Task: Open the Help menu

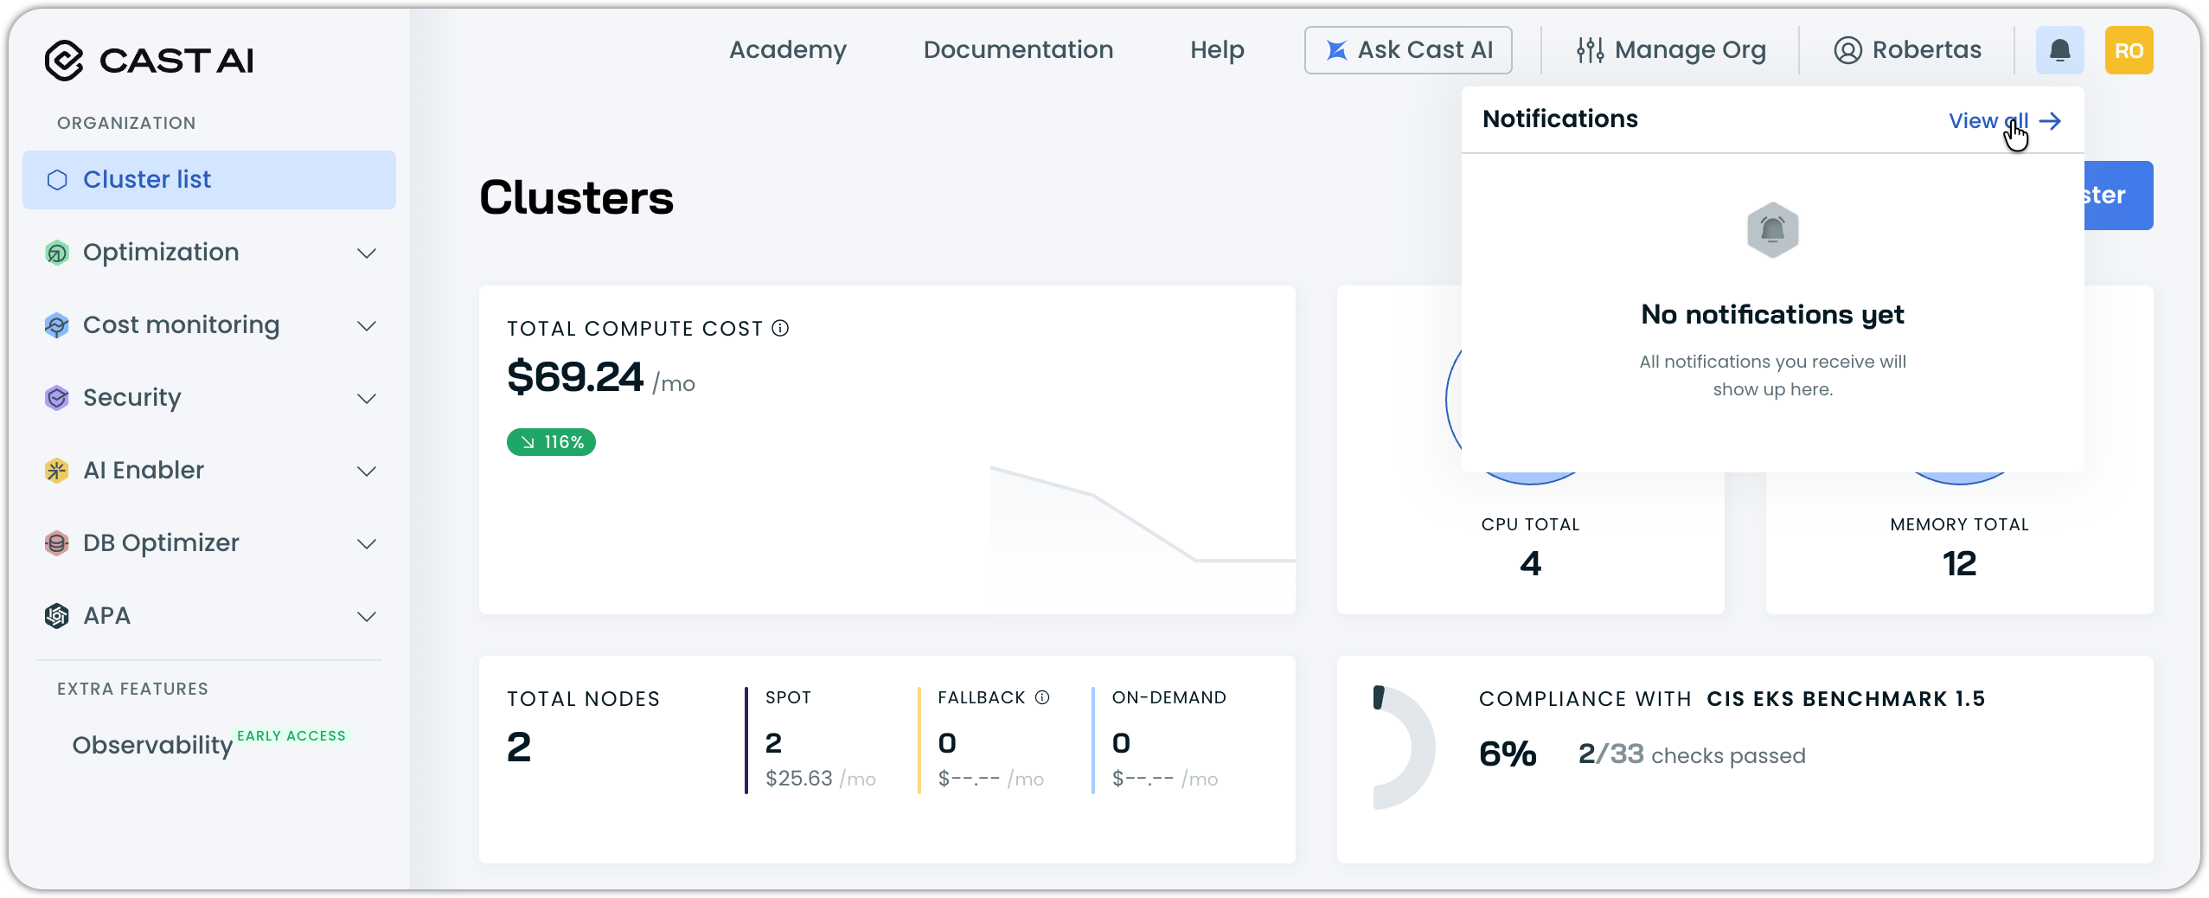Action: point(1217,50)
